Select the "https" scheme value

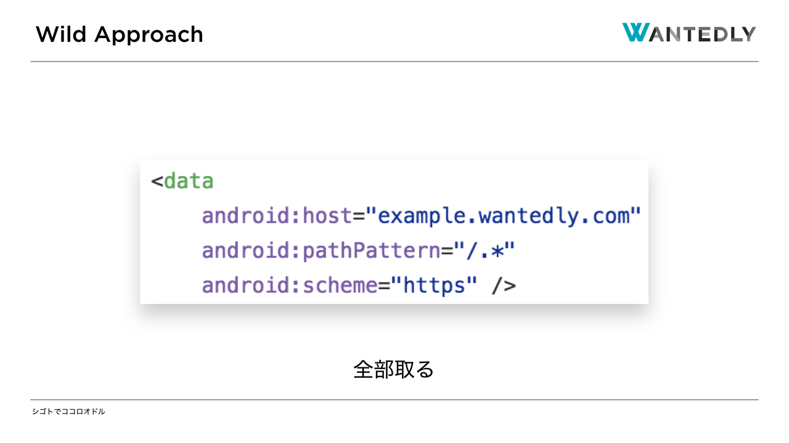click(434, 286)
